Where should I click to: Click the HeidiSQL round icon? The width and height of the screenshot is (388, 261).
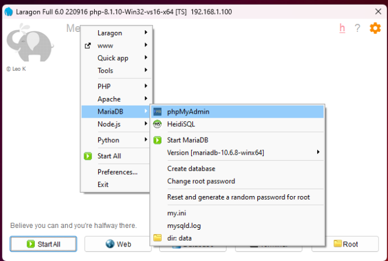[157, 124]
